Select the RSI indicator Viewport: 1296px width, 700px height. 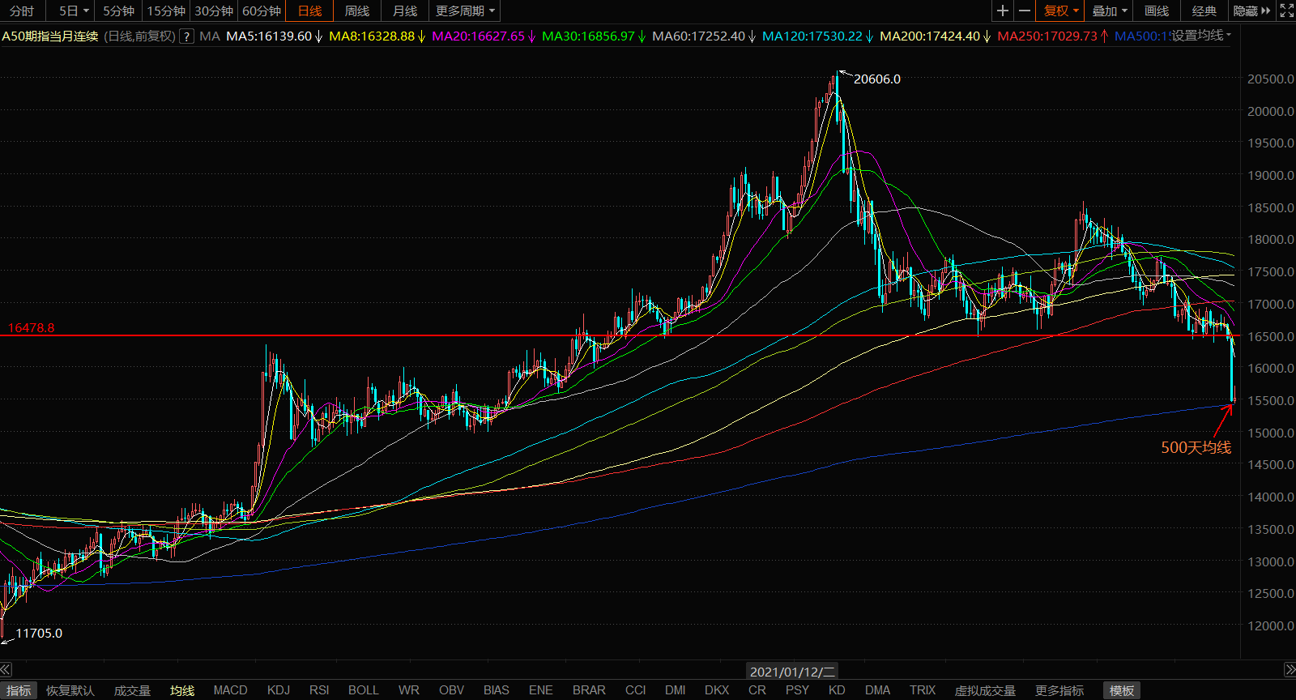click(319, 690)
